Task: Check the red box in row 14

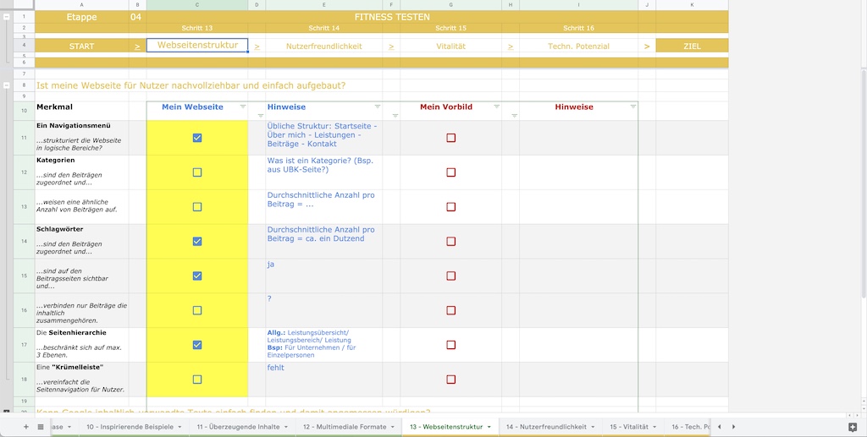Action: coord(450,241)
